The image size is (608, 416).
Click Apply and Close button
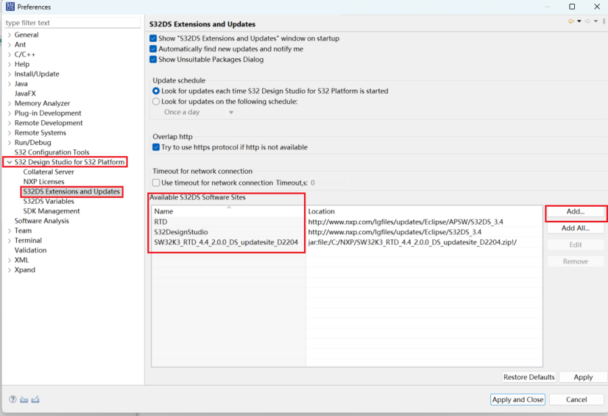pos(517,399)
